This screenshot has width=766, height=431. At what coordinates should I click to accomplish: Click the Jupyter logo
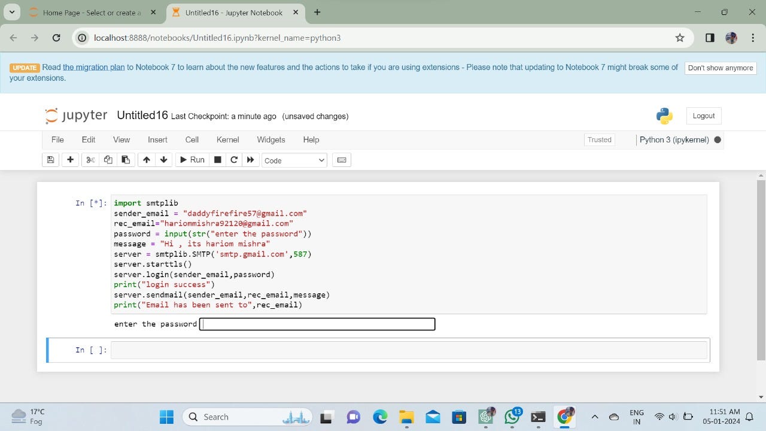coord(76,116)
